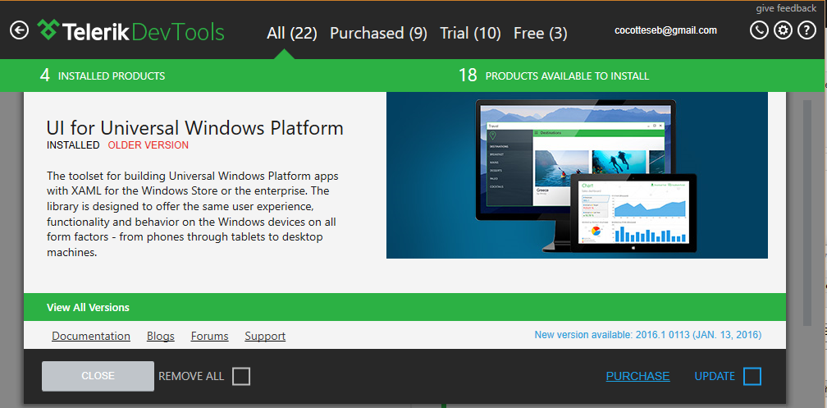Screen dimensions: 827x408
Task: Select 18 Products Available to Install
Action: tap(554, 76)
